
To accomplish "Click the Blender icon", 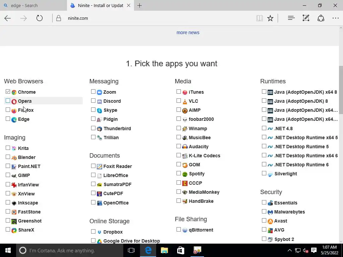I will [14, 158].
